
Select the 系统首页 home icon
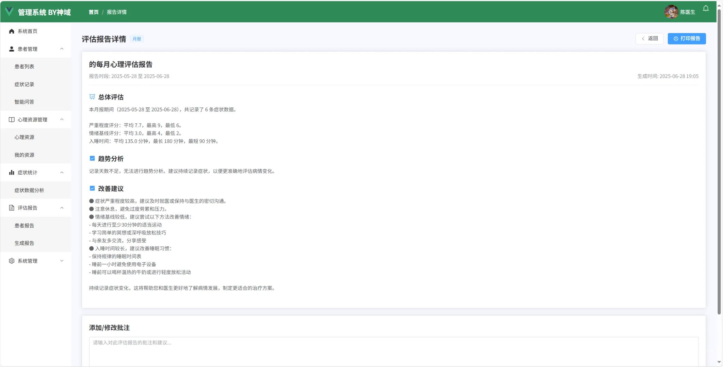tap(11, 31)
